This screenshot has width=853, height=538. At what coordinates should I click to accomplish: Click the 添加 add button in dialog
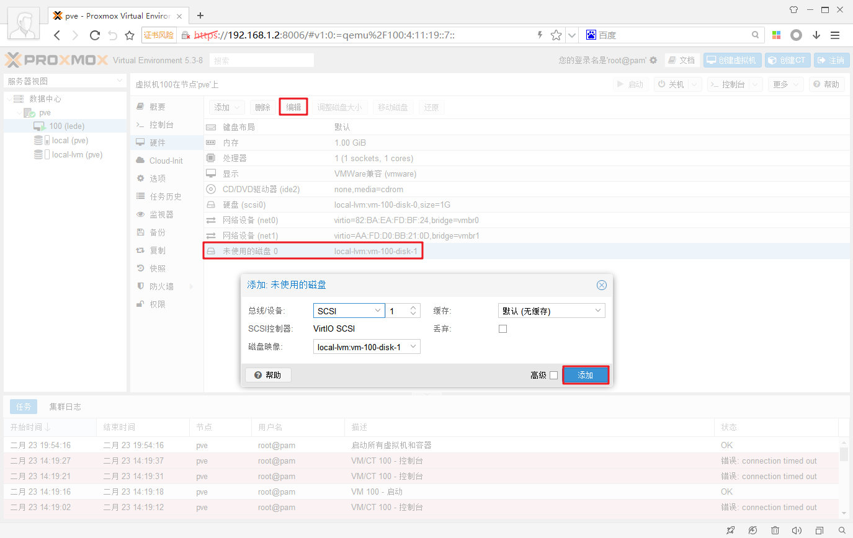586,375
